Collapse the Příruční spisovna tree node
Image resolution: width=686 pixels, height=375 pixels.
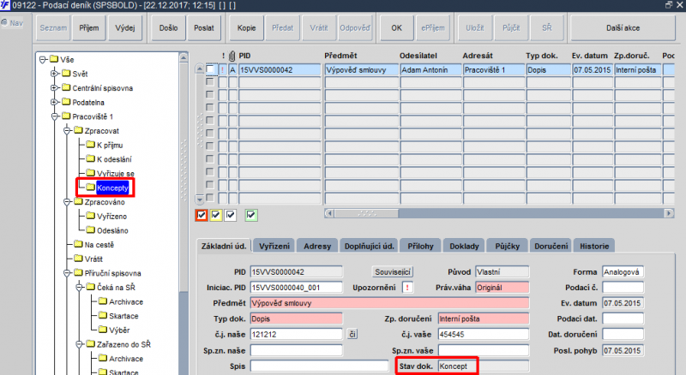[x=67, y=273]
